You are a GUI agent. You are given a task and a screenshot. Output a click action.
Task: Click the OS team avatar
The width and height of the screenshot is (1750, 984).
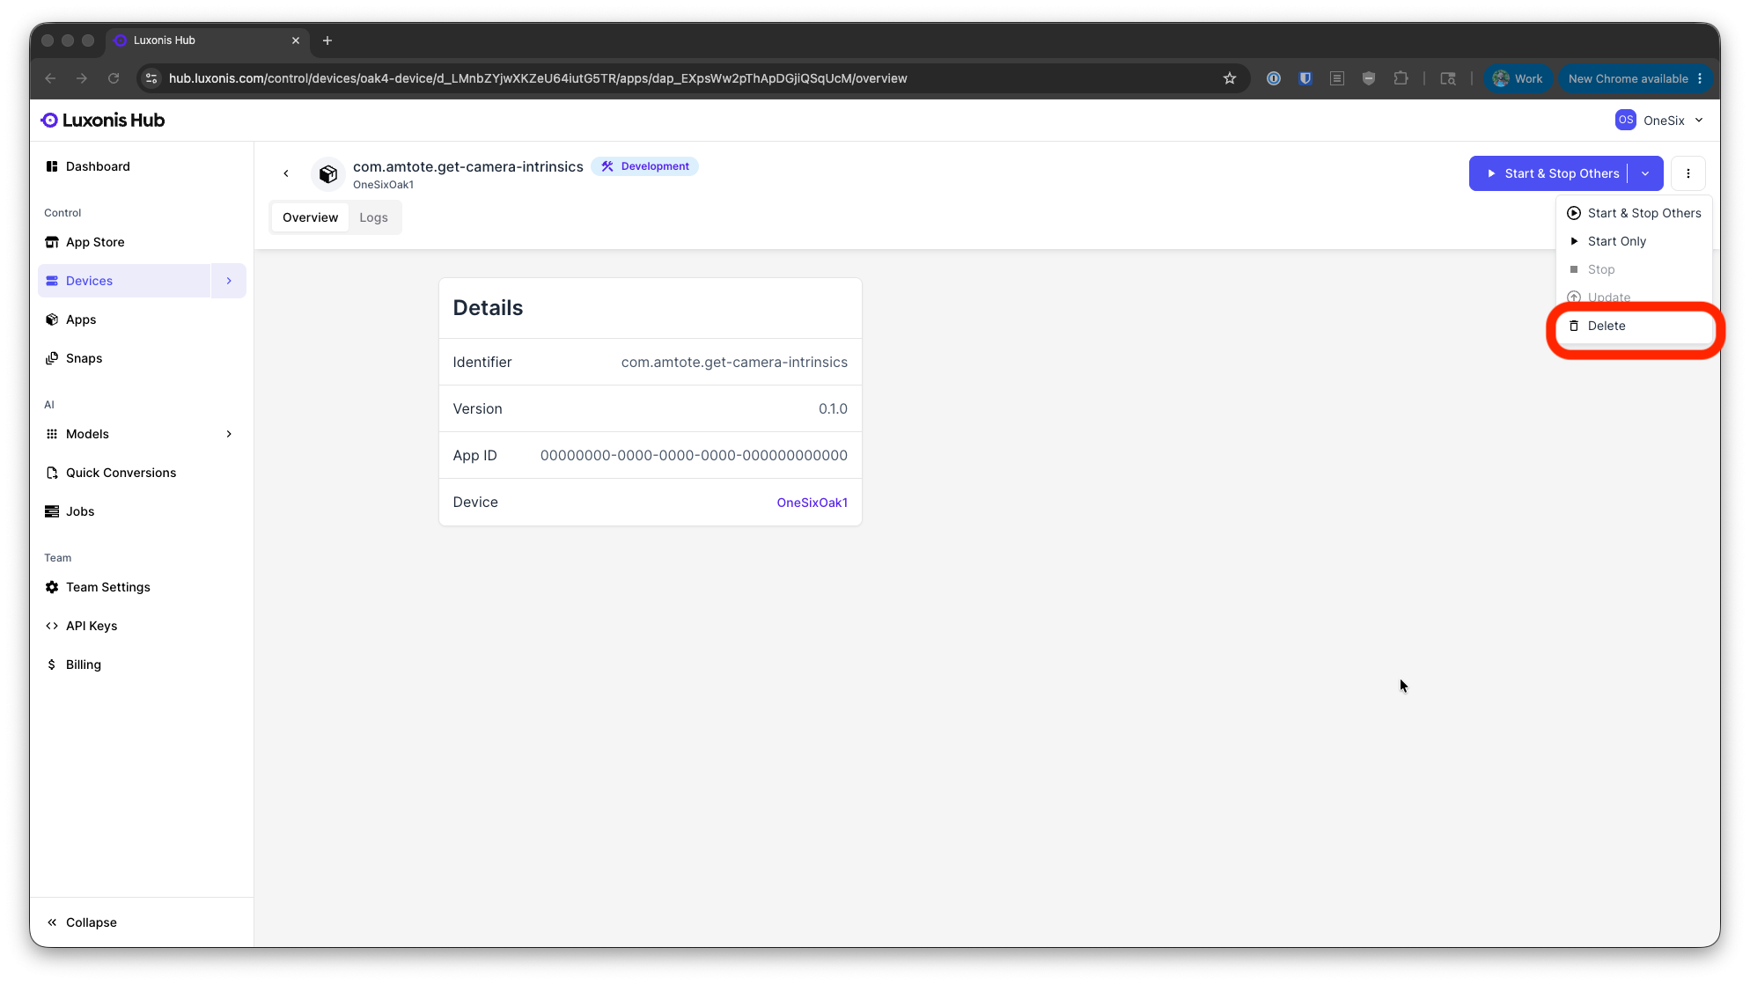tap(1626, 120)
